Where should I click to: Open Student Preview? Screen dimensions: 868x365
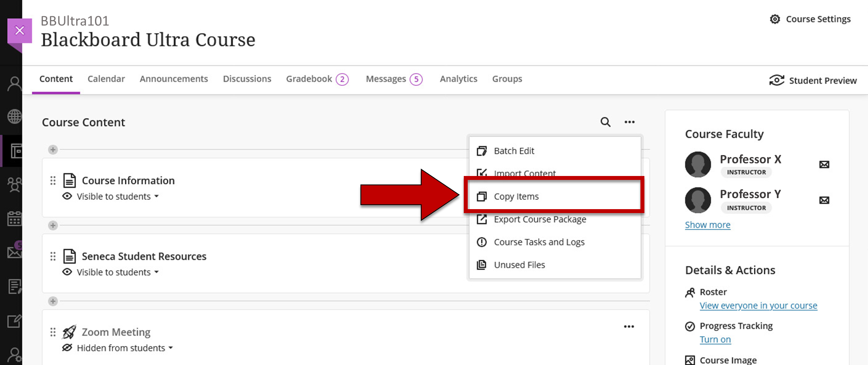pyautogui.click(x=813, y=80)
